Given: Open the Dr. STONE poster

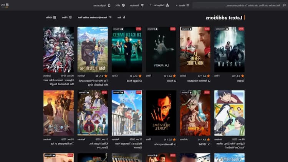Looking at the screenshot, I should tap(195, 113).
